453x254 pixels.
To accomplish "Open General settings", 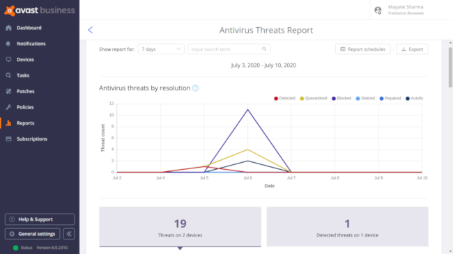I will click(32, 234).
